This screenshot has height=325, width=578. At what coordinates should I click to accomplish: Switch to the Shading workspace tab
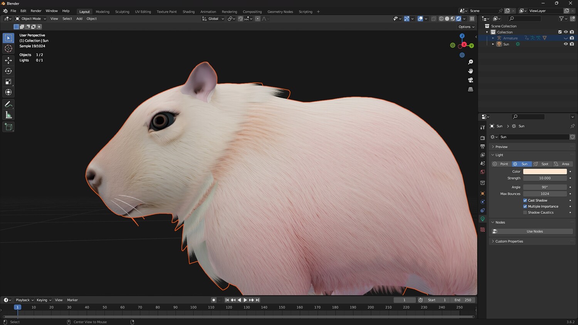point(188,12)
